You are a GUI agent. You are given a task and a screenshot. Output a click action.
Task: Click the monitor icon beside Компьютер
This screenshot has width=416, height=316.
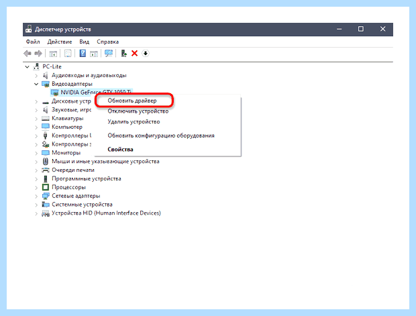pyautogui.click(x=46, y=127)
